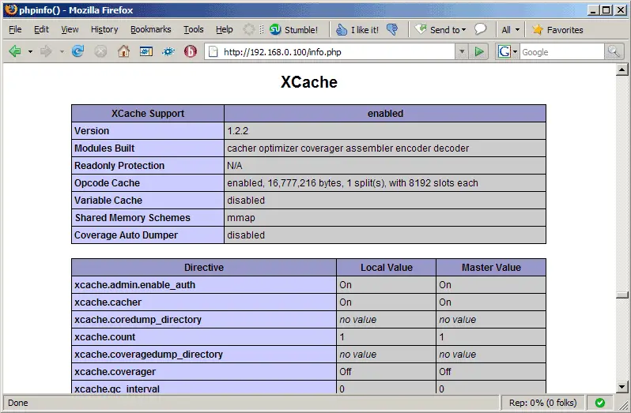
Task: Open the Tools menu
Action: point(193,29)
